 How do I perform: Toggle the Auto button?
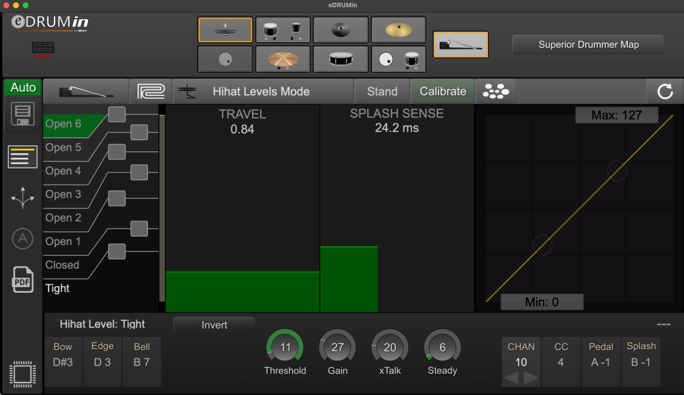point(23,88)
